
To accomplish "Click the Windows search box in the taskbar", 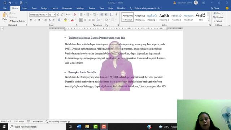I will pyautogui.click(x=37, y=127).
